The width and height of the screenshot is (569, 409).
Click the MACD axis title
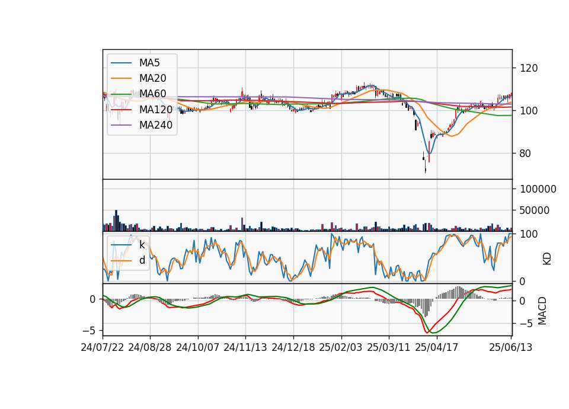pos(542,311)
